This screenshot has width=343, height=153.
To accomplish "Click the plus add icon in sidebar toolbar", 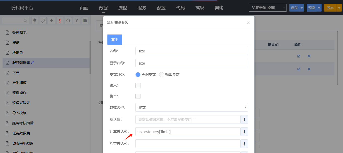I will (51, 21).
